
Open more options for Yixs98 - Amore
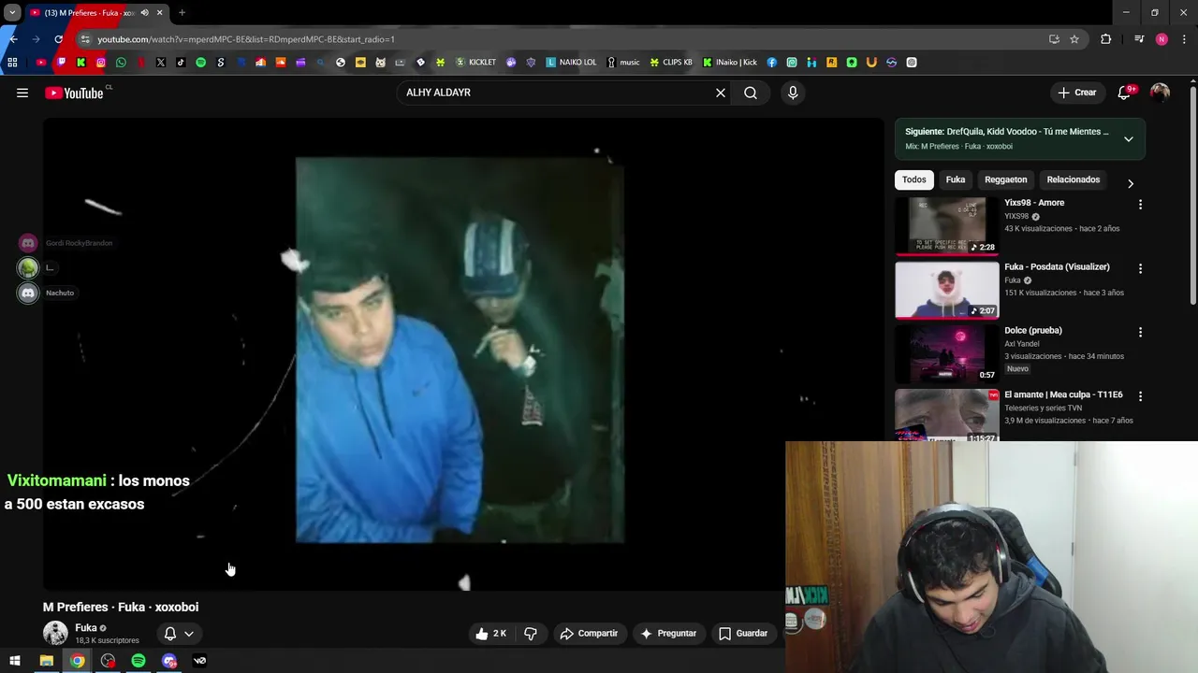click(1140, 204)
